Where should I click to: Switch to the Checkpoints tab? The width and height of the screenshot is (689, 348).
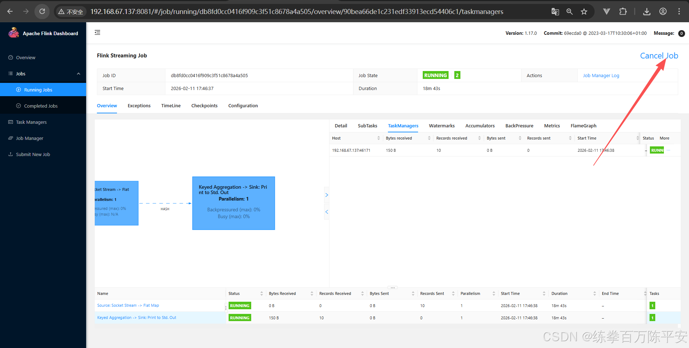point(204,106)
